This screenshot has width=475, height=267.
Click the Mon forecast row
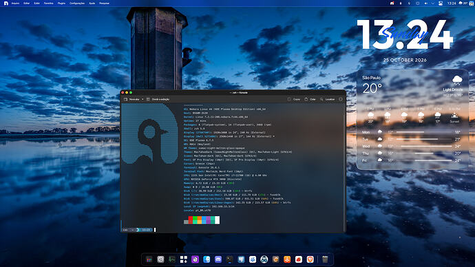point(412,132)
